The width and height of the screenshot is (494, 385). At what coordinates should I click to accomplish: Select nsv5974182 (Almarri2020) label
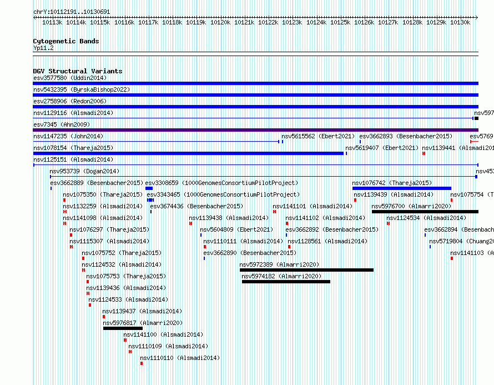(x=281, y=276)
